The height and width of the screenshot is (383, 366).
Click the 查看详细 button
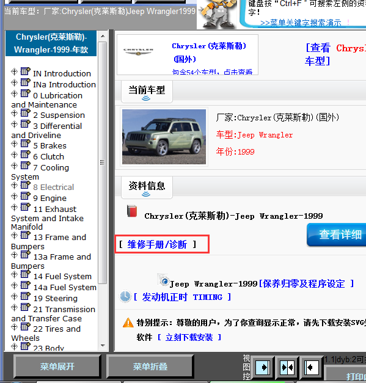click(337, 235)
